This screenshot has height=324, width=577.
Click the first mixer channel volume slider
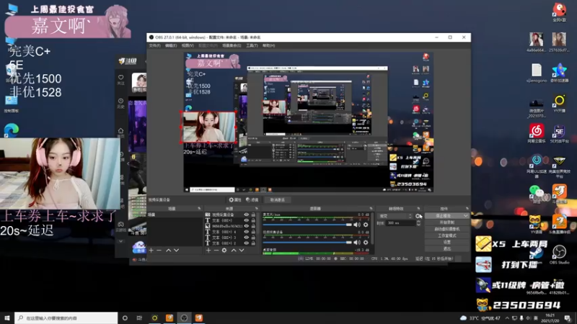click(307, 225)
